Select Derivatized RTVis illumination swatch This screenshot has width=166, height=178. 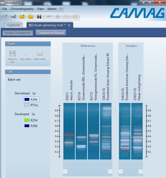point(27,105)
